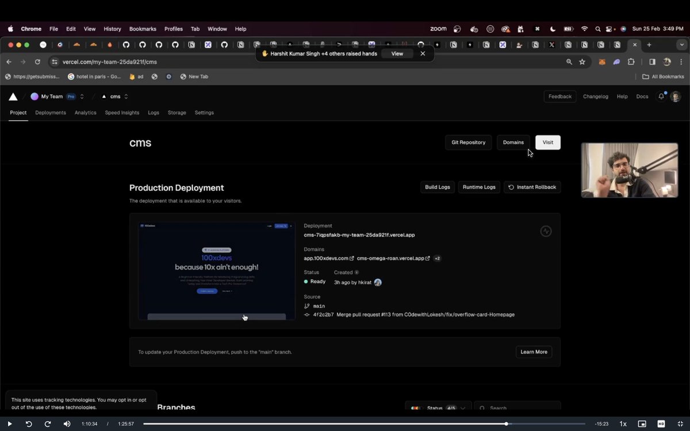Open the Bookmarks menu
Screen dimensions: 690x431
pos(143,29)
